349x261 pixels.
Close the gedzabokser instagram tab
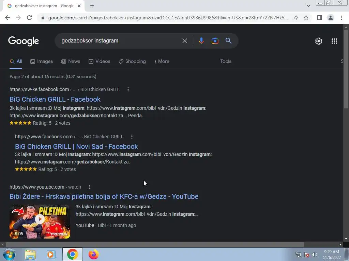pyautogui.click(x=79, y=6)
